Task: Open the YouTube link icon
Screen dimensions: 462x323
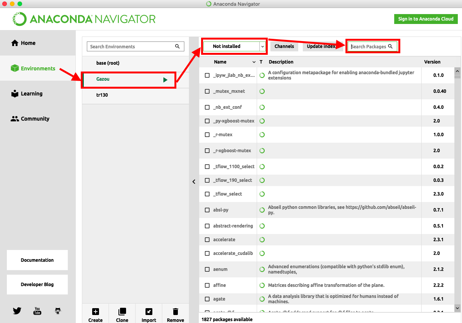Action: pos(37,311)
